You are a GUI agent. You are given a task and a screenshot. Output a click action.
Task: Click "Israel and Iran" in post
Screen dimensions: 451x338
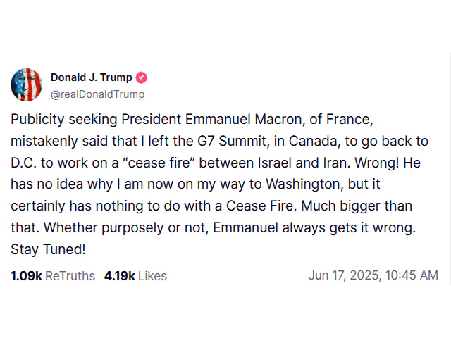304,163
